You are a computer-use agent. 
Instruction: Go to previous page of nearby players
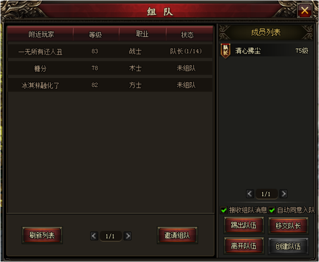click(94, 236)
